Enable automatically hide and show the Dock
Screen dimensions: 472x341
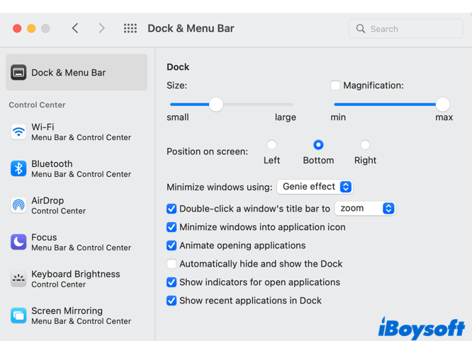tap(172, 264)
